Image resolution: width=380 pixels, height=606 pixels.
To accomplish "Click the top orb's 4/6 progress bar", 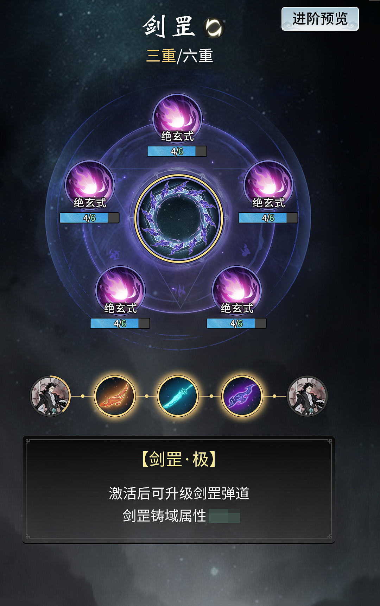I will tap(177, 151).
